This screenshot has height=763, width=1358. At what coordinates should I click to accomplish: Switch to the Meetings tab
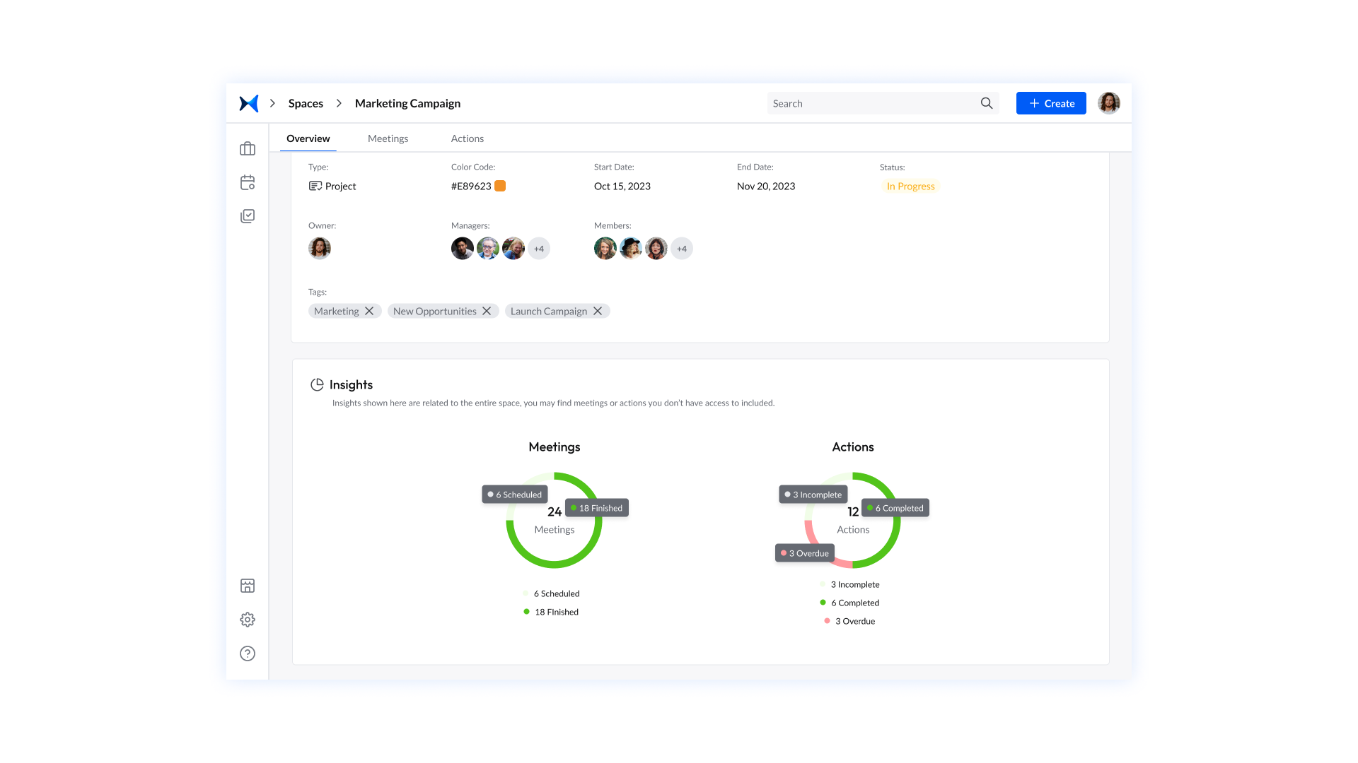pos(388,138)
